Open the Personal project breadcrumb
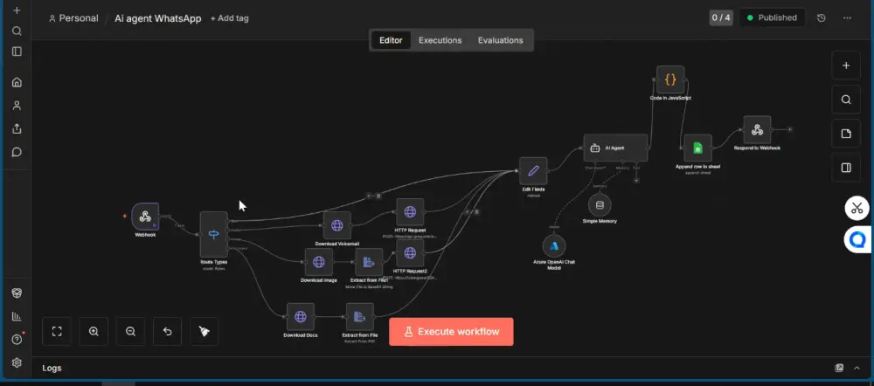Viewport: 874px width, 386px height. pyautogui.click(x=73, y=18)
